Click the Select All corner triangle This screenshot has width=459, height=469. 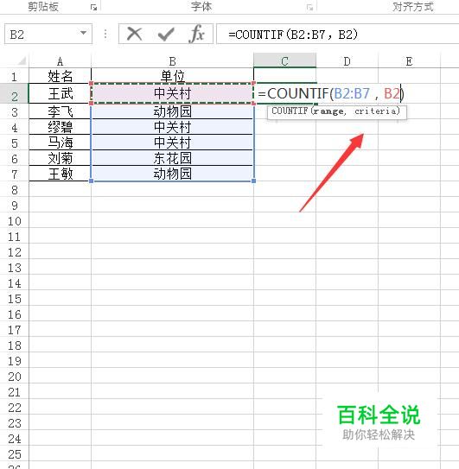point(22,61)
